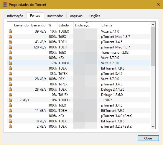Click lock icon in the 43 kB/s row
The width and height of the screenshot is (163, 145).
[10, 42]
